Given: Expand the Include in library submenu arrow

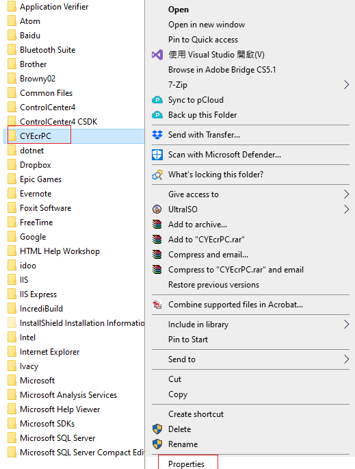Looking at the screenshot, I should tap(346, 325).
